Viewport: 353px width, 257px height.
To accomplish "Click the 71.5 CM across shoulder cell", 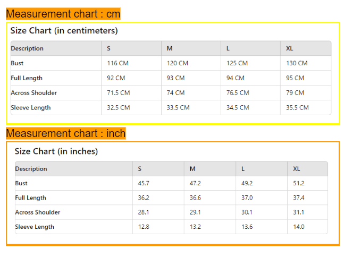I will 119,92.
